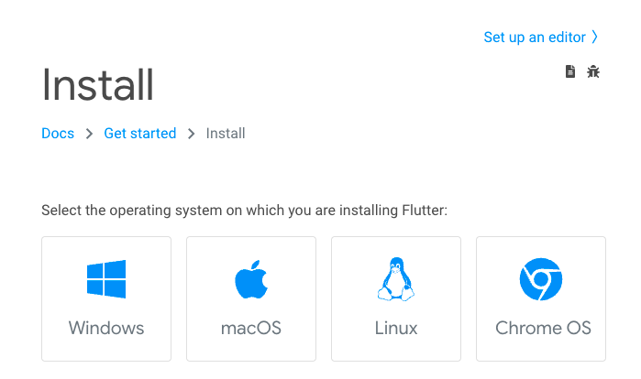Screen dimensions: 641x379
Task: Click the chevron after Get started breadcrumb
Action: pos(191,134)
